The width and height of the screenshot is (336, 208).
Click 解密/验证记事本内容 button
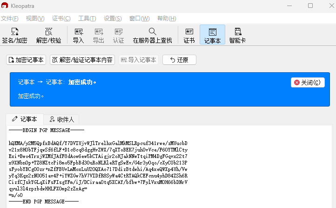(82, 60)
